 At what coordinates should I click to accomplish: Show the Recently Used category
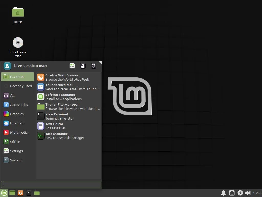pos(18,86)
